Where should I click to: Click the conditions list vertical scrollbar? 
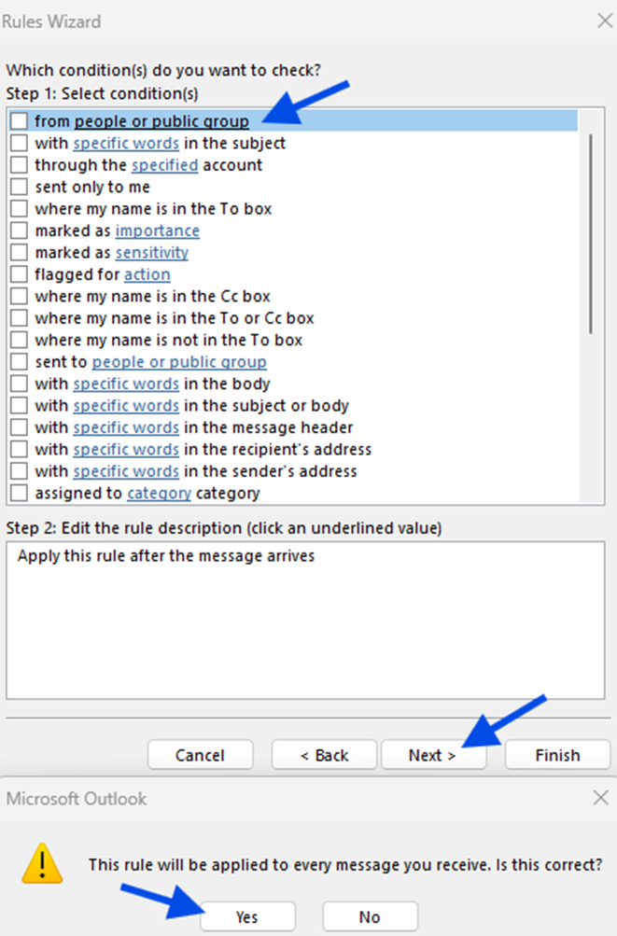tap(590, 233)
